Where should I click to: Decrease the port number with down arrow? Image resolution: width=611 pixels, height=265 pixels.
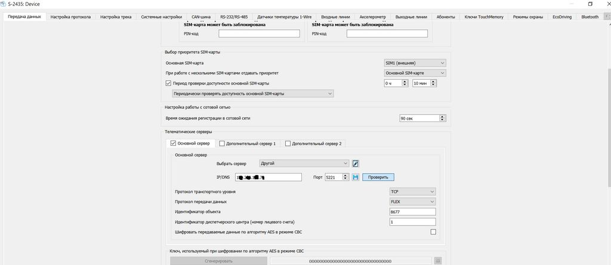(x=345, y=179)
